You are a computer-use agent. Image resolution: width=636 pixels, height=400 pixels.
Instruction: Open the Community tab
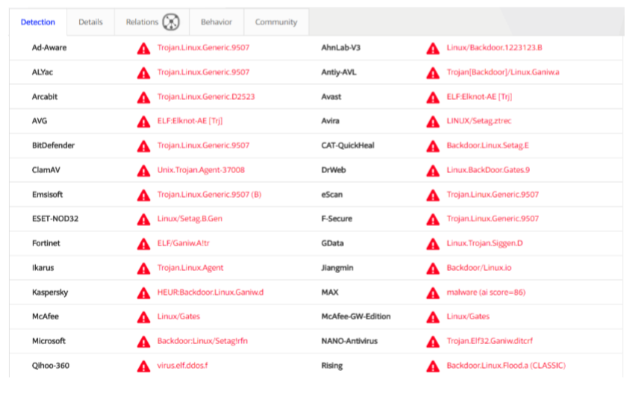coord(275,22)
